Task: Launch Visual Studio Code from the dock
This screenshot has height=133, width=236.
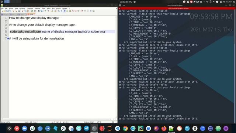Action: point(117,129)
